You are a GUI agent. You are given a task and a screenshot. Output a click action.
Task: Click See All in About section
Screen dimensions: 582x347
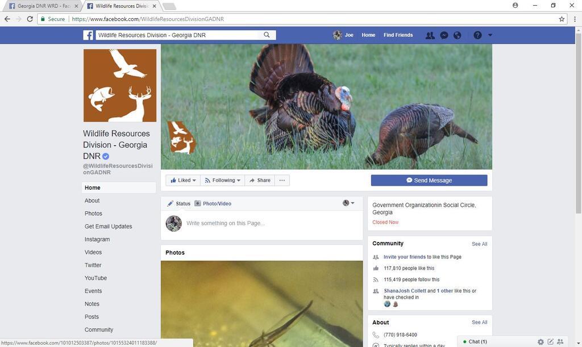coord(479,322)
